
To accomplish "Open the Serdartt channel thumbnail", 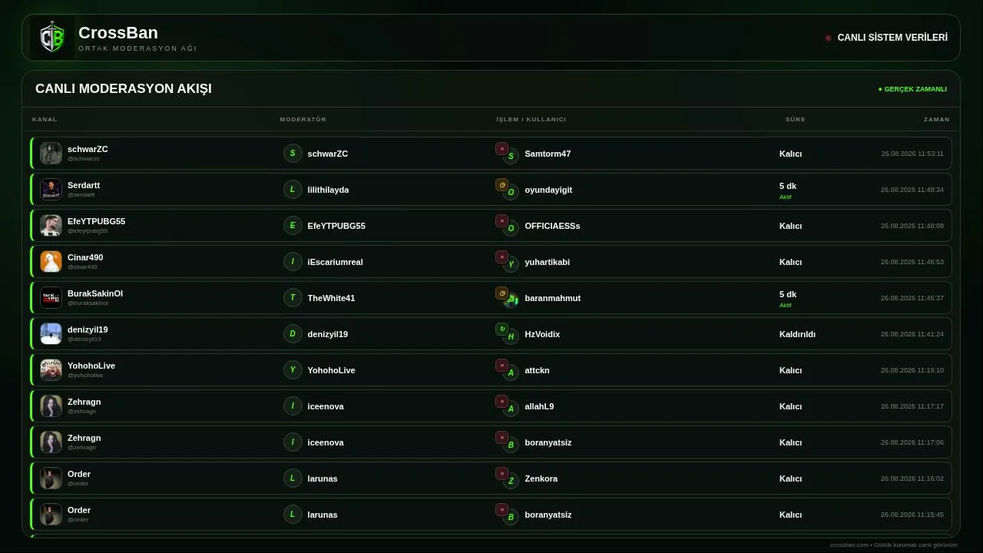I will [51, 190].
